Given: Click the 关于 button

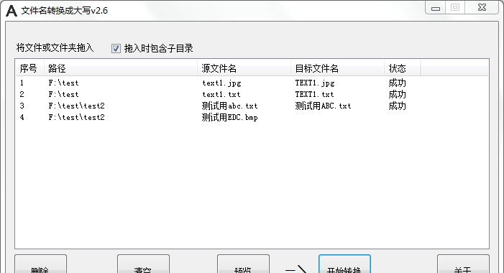Looking at the screenshot, I should (x=463, y=264).
